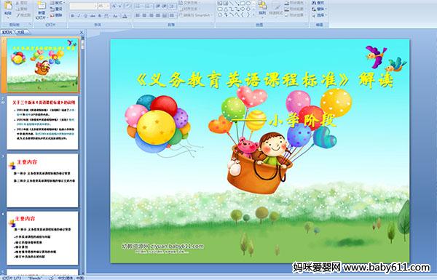This screenshot has width=437, height=280.
Task: Switch to the Slides (幻灯片) pane tab
Action: pyautogui.click(x=7, y=32)
